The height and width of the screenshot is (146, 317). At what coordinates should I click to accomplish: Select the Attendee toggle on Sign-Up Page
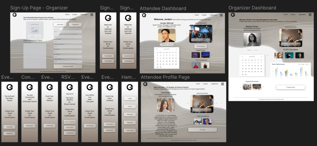(60, 24)
